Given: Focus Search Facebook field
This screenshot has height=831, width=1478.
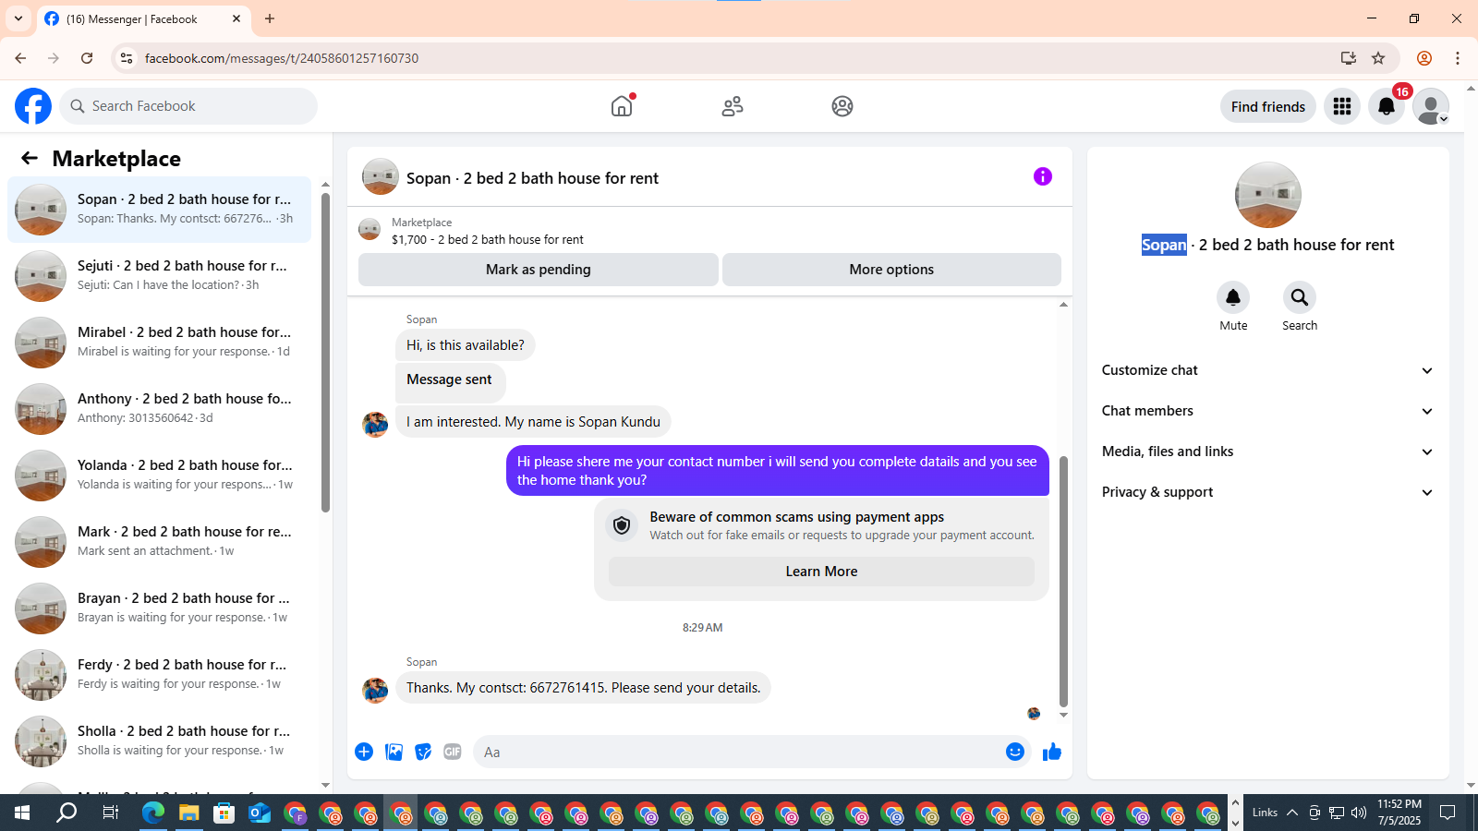Looking at the screenshot, I should (x=188, y=106).
